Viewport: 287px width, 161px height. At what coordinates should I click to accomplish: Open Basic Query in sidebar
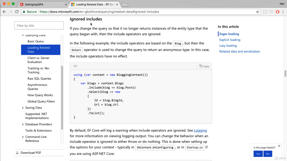click(36, 41)
